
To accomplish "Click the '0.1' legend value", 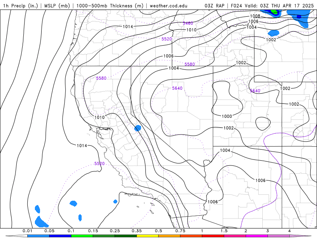I will (71, 231).
